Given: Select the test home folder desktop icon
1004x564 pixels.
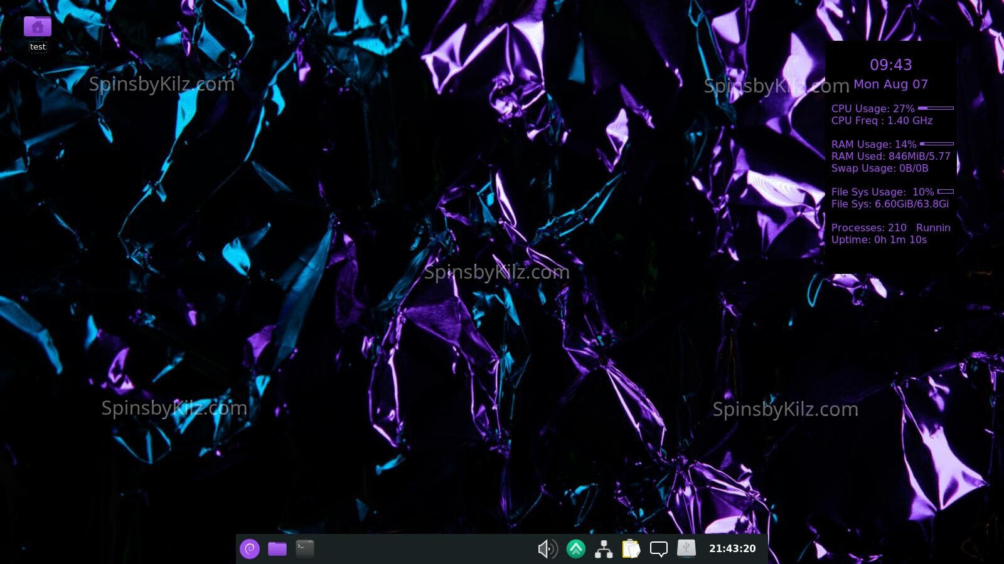Looking at the screenshot, I should coord(38,27).
